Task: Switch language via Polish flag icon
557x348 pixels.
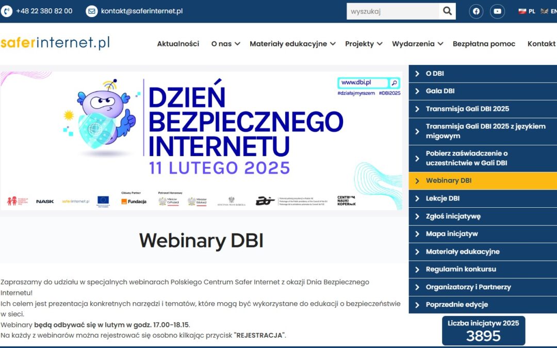Action: coord(522,11)
